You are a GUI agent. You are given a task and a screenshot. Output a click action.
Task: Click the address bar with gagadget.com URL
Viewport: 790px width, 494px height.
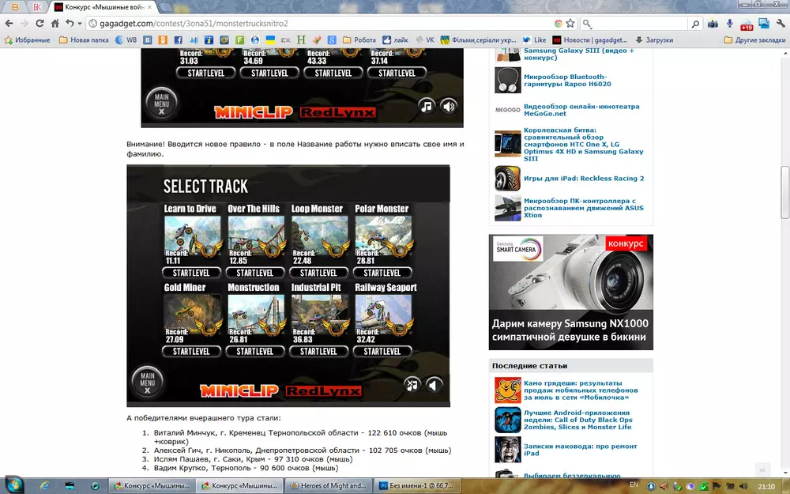[x=316, y=24]
